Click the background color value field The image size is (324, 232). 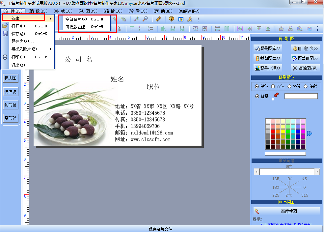coord(301,96)
